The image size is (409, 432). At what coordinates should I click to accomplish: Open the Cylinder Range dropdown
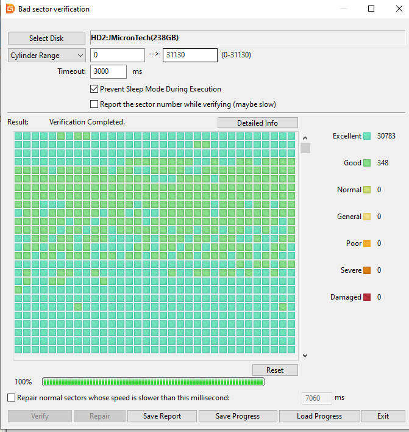[x=47, y=56]
